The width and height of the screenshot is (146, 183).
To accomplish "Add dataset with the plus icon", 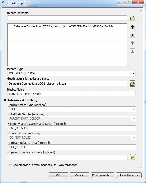I will click(x=133, y=27).
